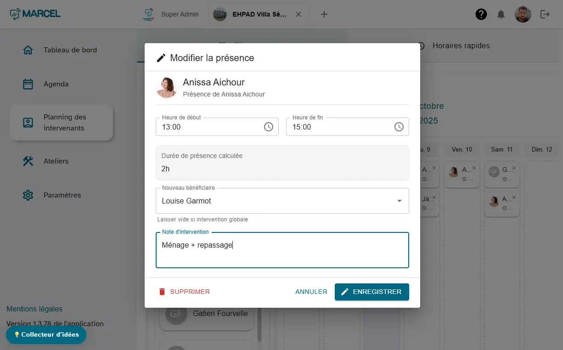Screen dimensions: 563x350
Task: Add a new tab with plus icon
Action: click(x=324, y=14)
